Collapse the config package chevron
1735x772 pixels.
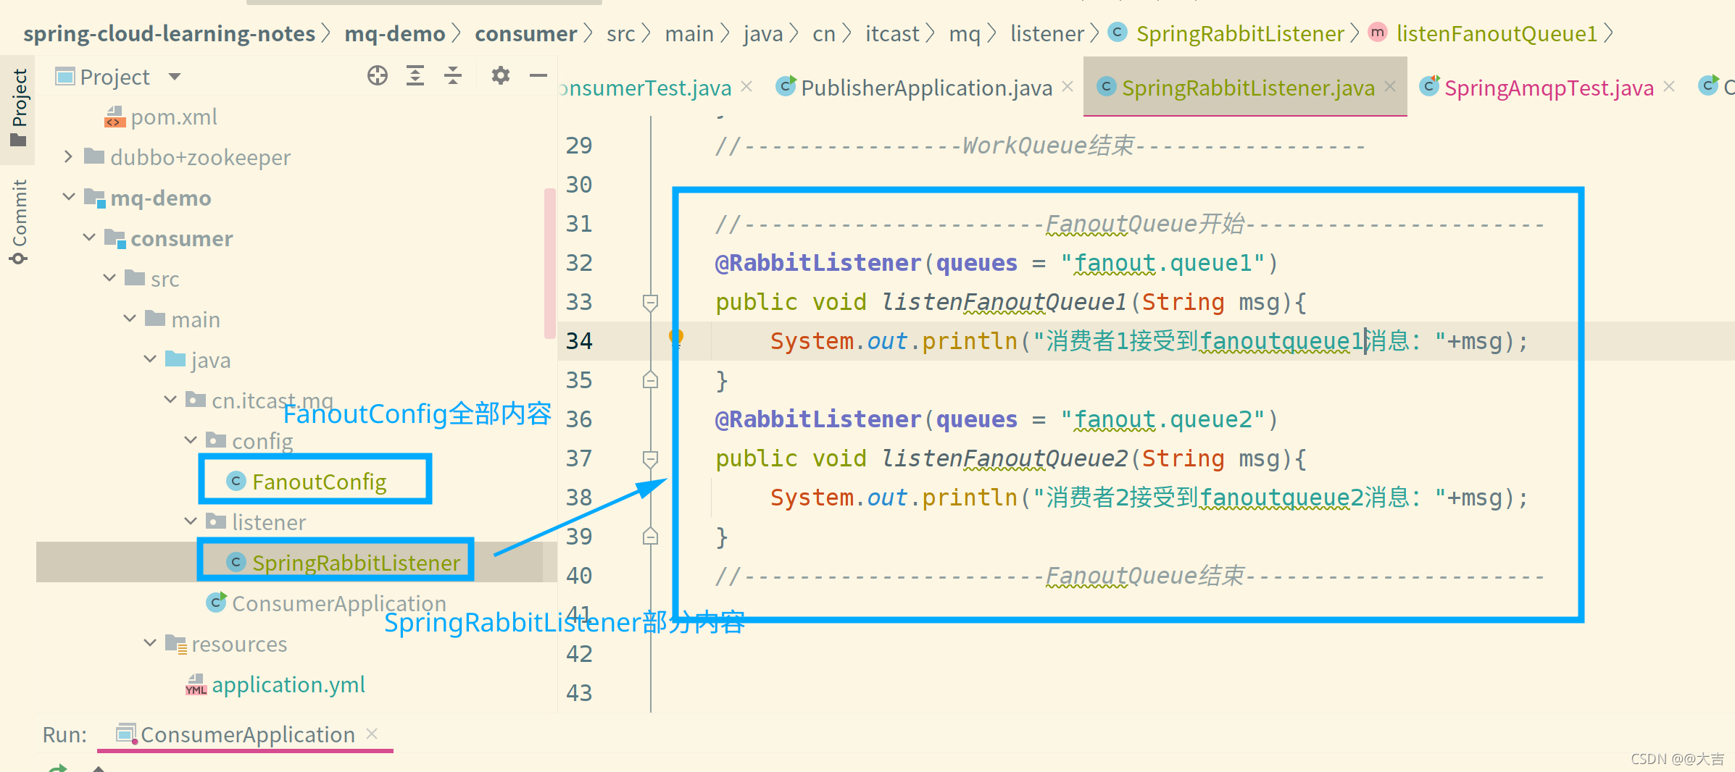pyautogui.click(x=191, y=440)
